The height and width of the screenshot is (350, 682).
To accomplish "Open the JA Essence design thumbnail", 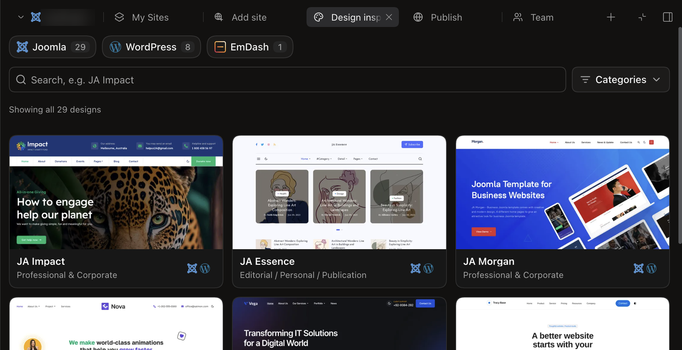I will pyautogui.click(x=339, y=192).
